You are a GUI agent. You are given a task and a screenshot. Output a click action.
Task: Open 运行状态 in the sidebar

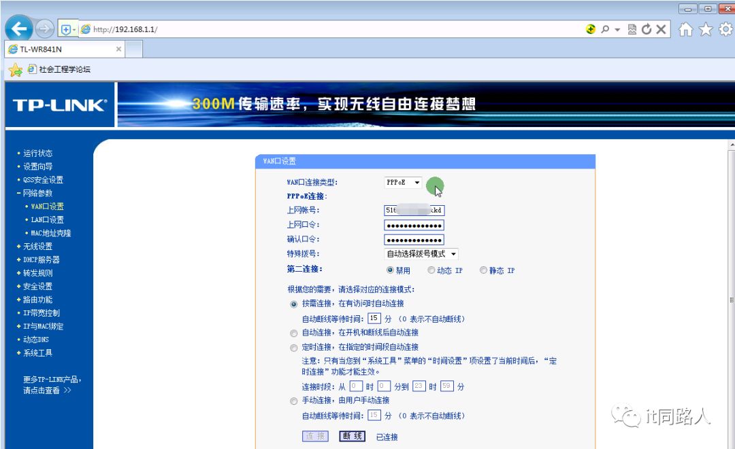tap(38, 154)
